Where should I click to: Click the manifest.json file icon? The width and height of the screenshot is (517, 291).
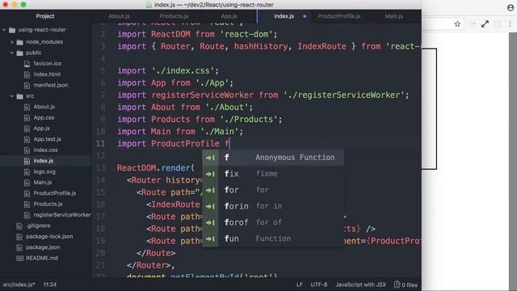pos(27,86)
